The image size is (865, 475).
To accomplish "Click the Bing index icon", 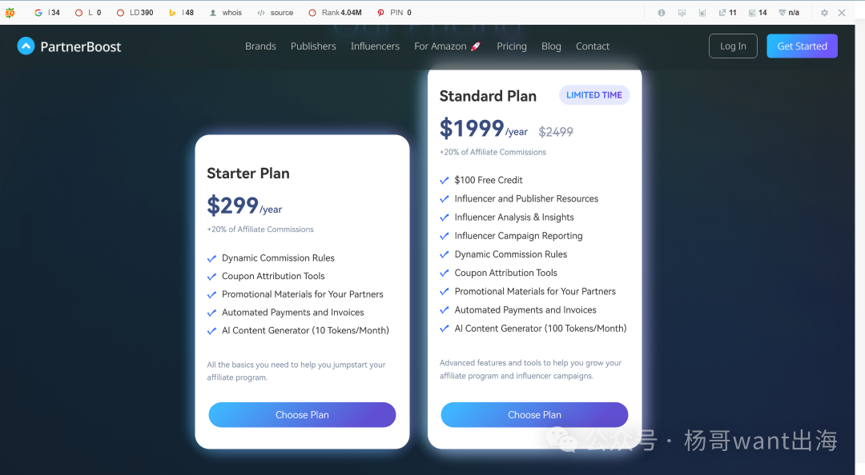I will click(172, 13).
